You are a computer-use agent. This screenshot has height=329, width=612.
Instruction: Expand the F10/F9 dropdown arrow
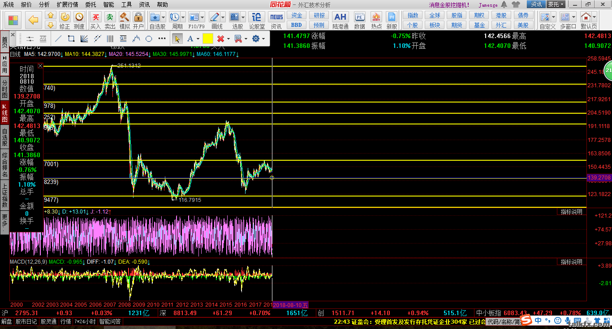(x=203, y=17)
